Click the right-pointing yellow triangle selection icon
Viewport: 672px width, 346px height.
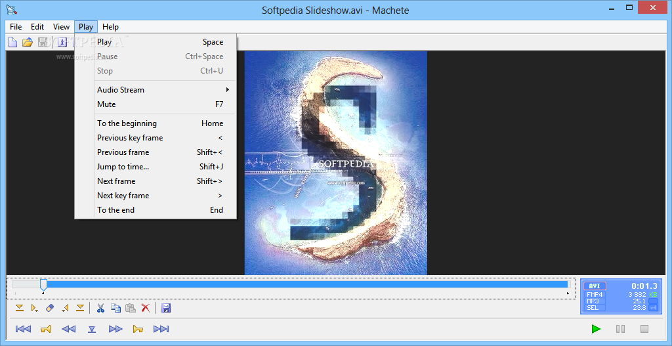pos(35,308)
